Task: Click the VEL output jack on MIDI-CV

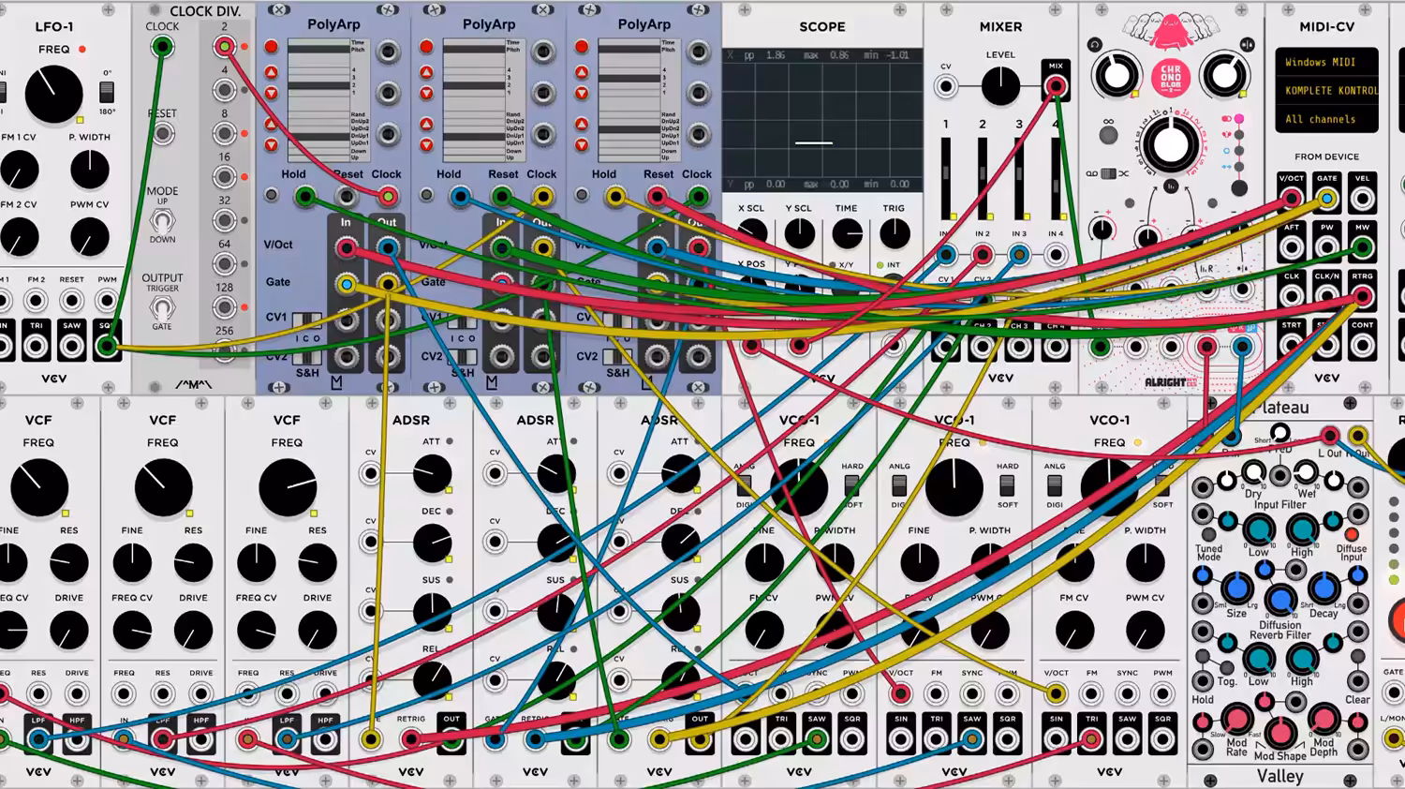Action: [1362, 199]
